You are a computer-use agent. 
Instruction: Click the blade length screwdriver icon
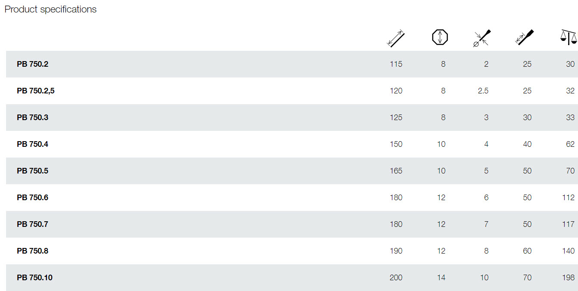pos(525,37)
